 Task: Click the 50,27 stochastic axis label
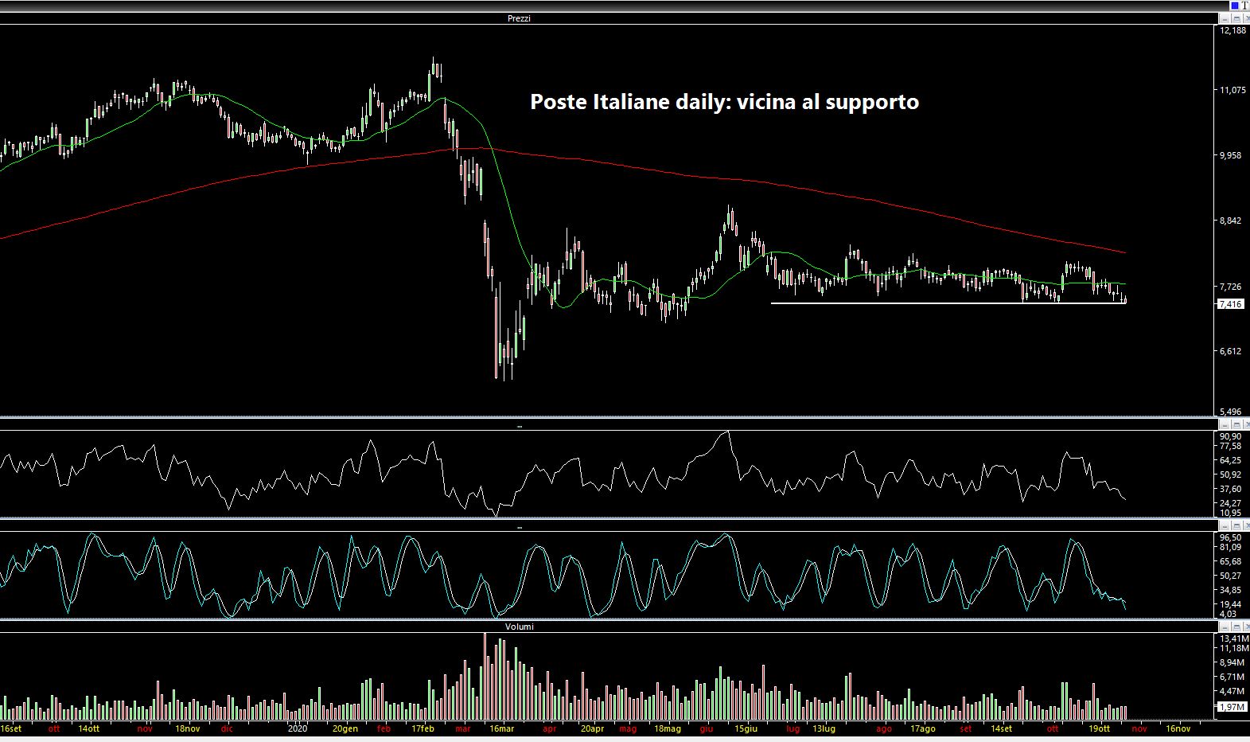point(1230,576)
